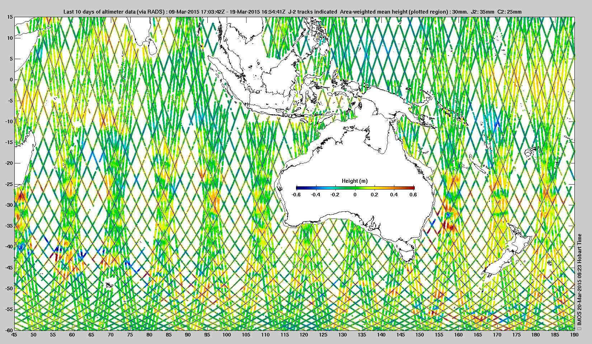
Task: Click the longitude axis tick label '125'
Action: pyautogui.click(x=323, y=335)
